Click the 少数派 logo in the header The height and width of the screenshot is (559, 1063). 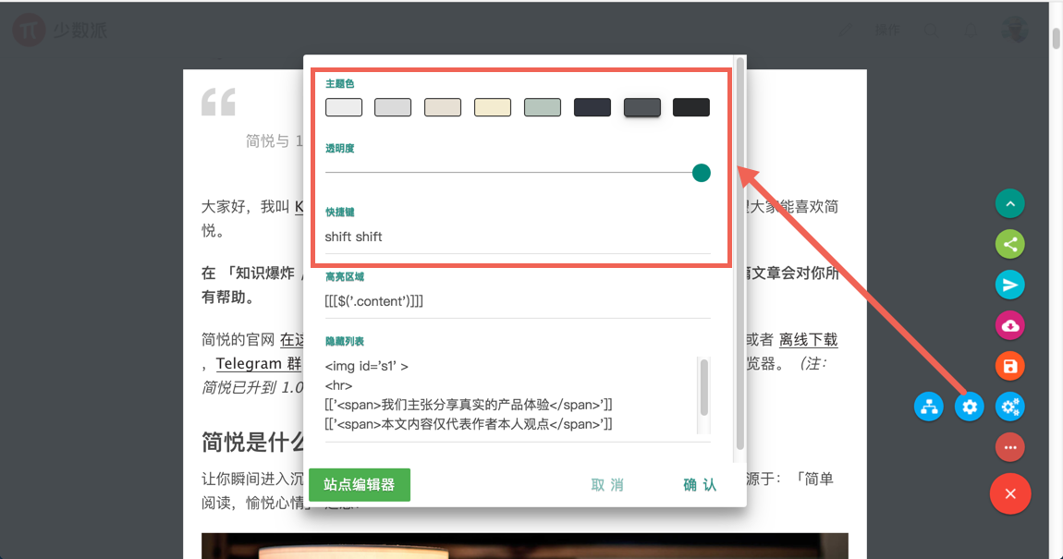pos(60,30)
